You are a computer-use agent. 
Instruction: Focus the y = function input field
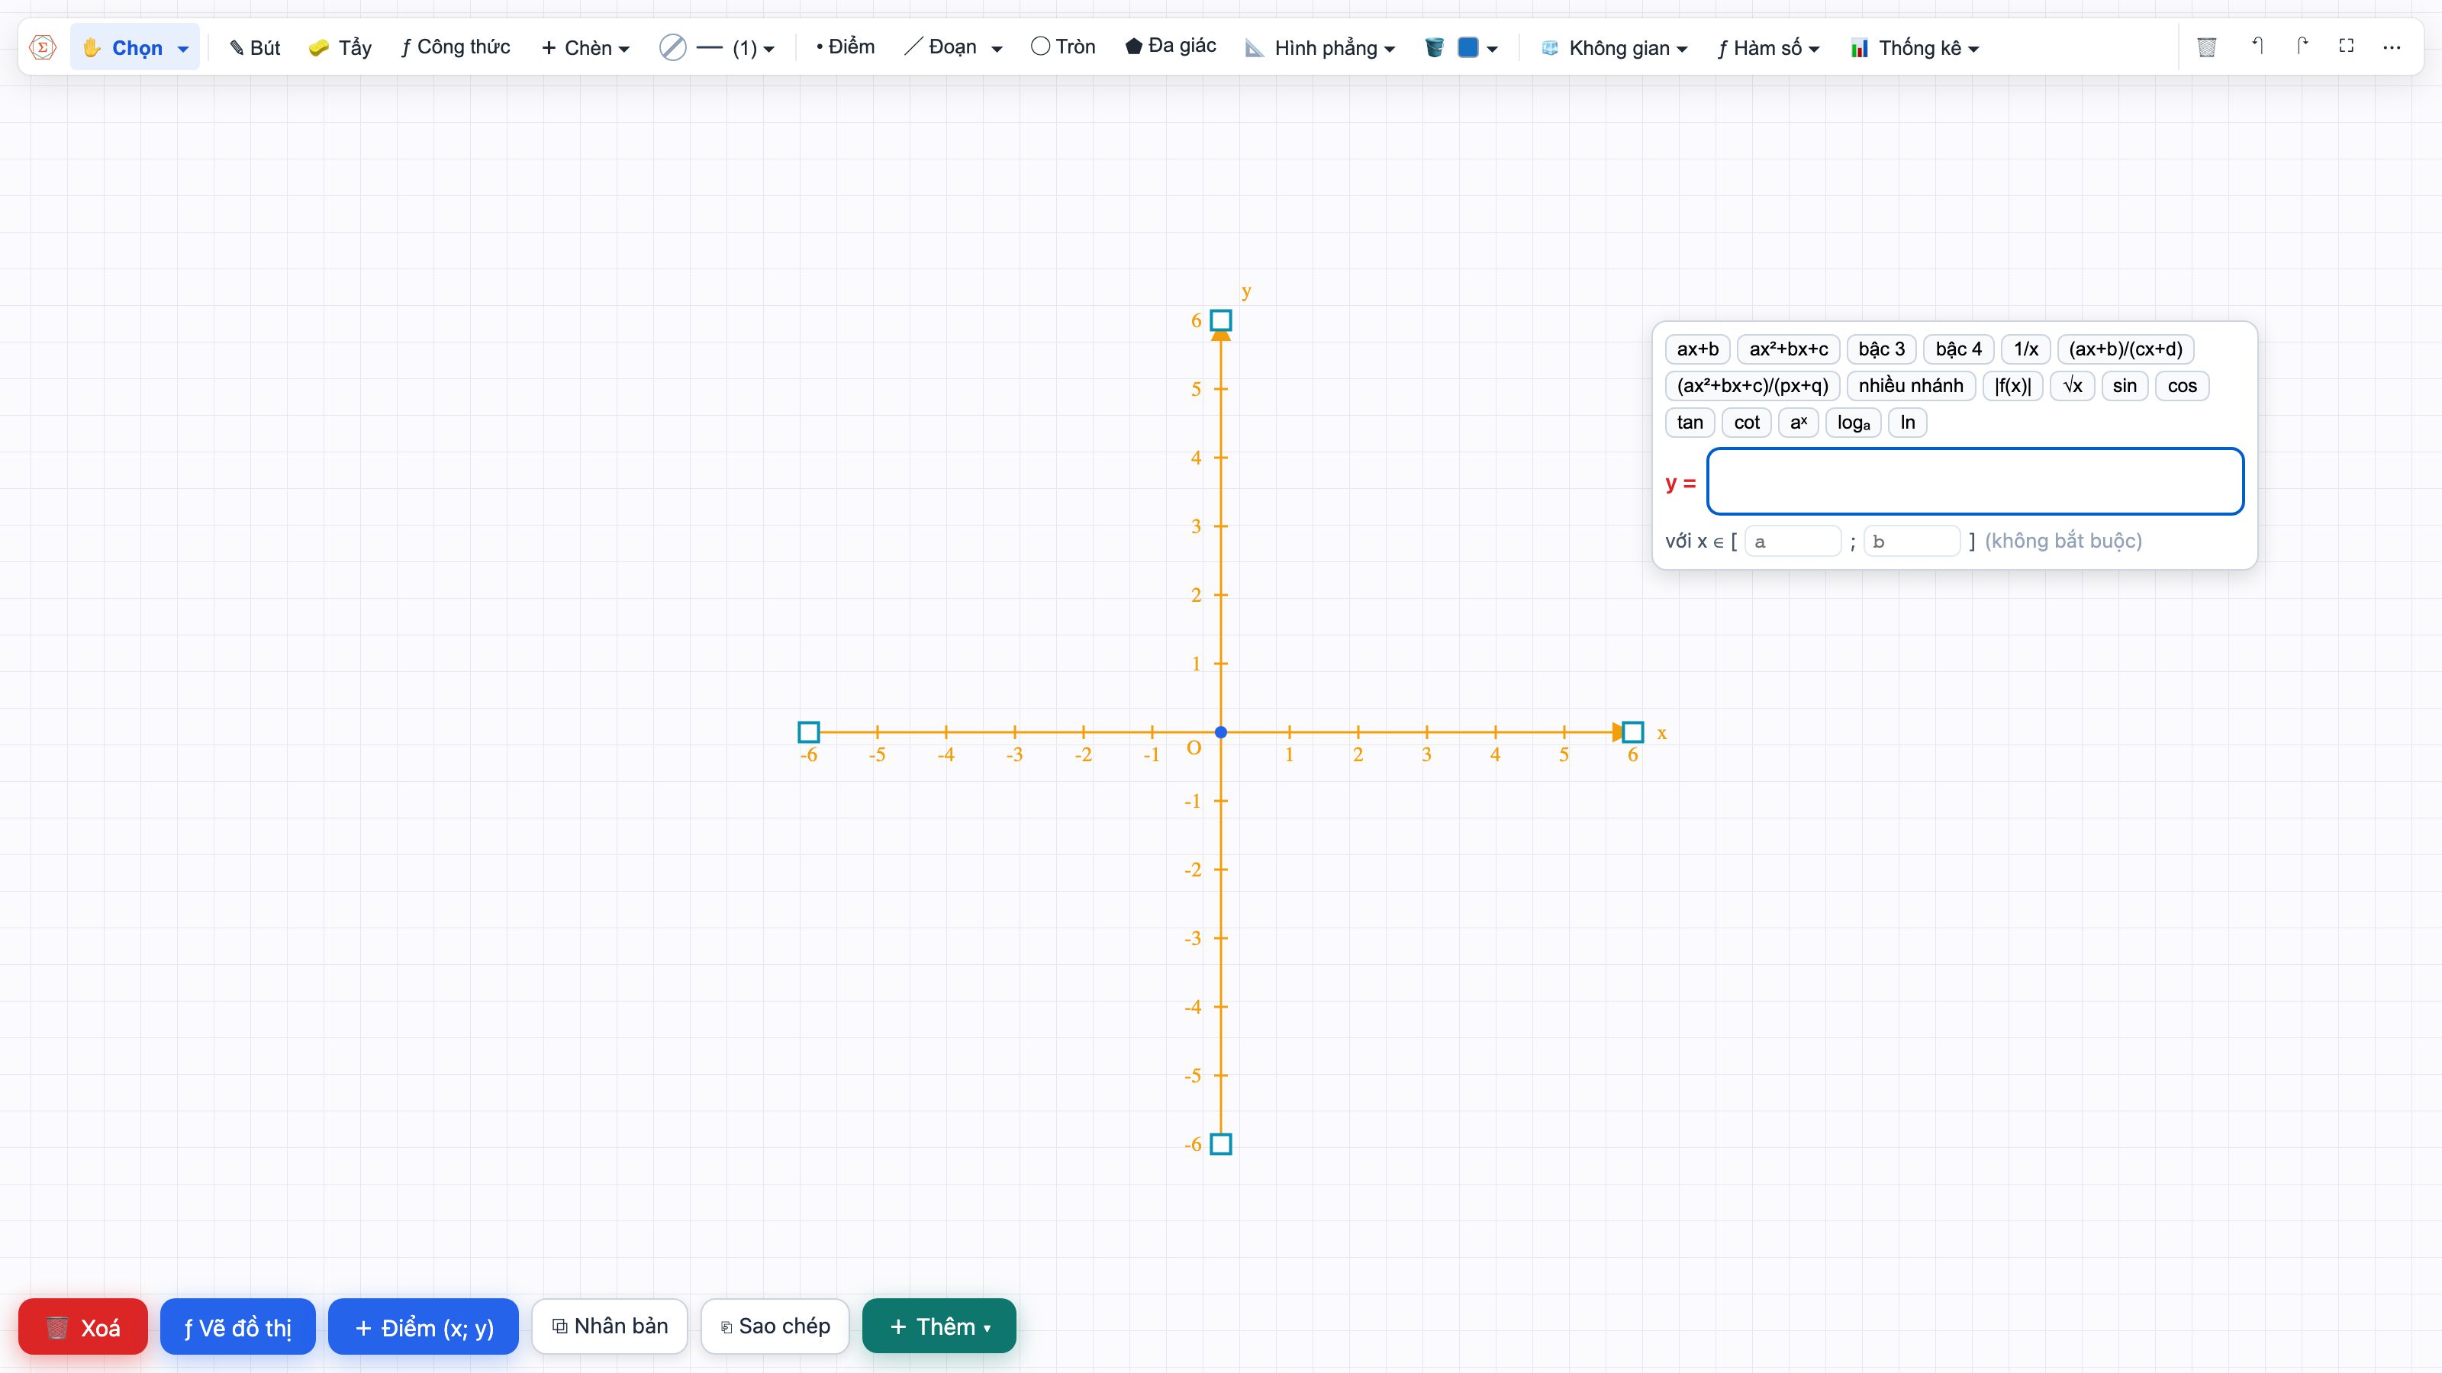click(1976, 482)
